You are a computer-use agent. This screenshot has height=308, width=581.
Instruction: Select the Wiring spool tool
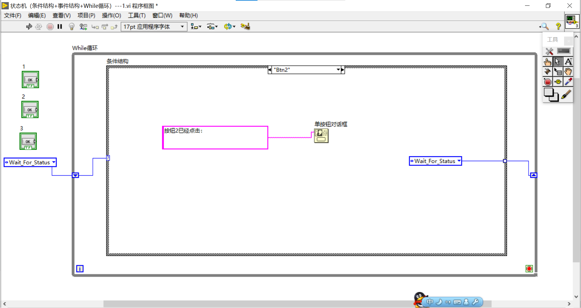point(547,72)
